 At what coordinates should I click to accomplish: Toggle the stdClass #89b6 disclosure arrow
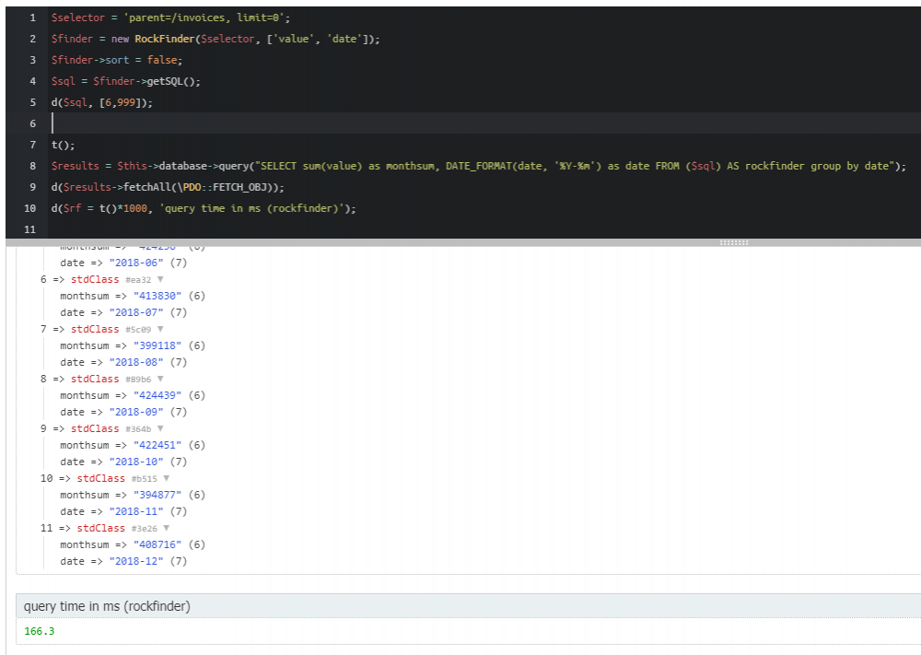tap(160, 379)
